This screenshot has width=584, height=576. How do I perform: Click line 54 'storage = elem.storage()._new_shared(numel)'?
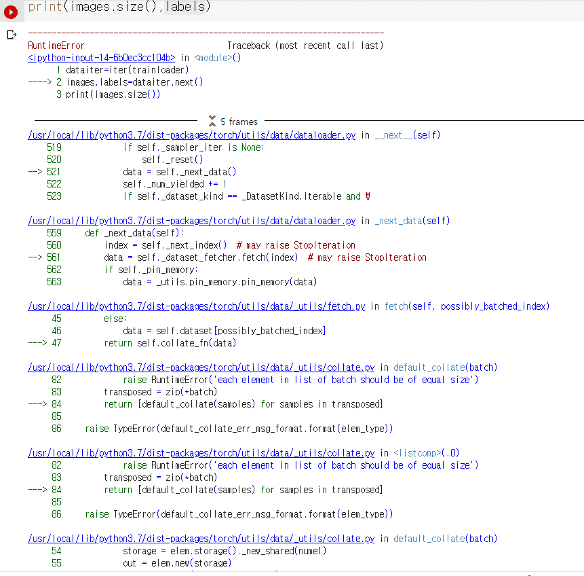[x=225, y=551]
